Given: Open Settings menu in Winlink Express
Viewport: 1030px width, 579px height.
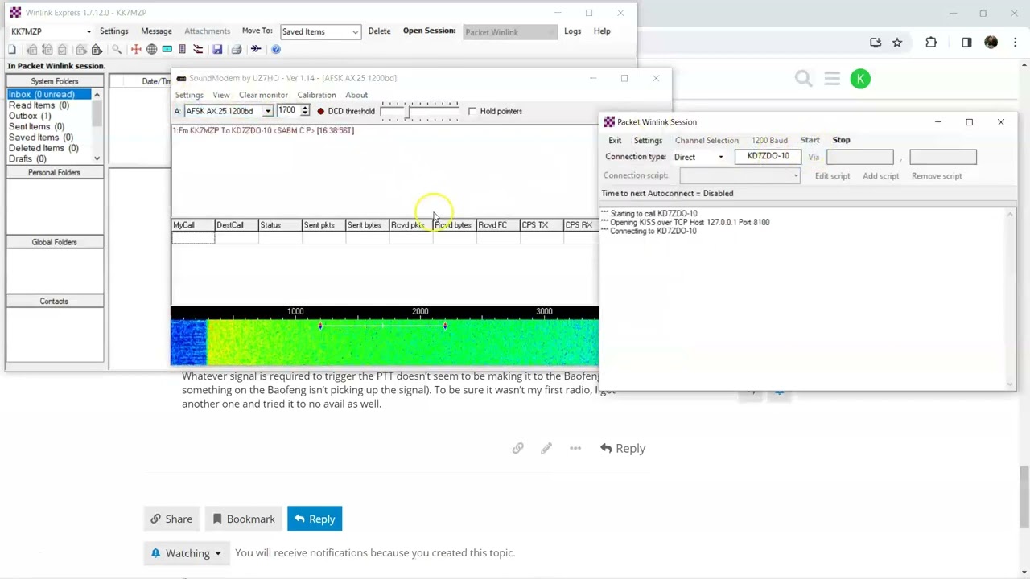Looking at the screenshot, I should pyautogui.click(x=113, y=31).
